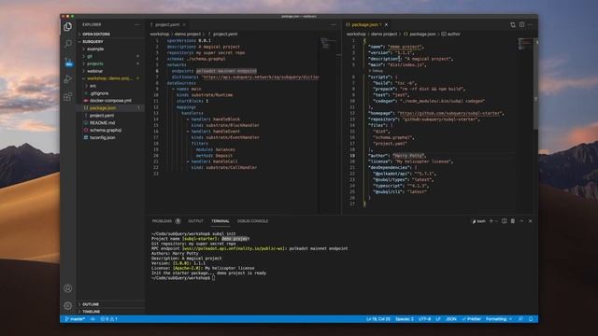Expand the webinar folder
Viewport: 598px width, 336px height.
pyautogui.click(x=95, y=71)
